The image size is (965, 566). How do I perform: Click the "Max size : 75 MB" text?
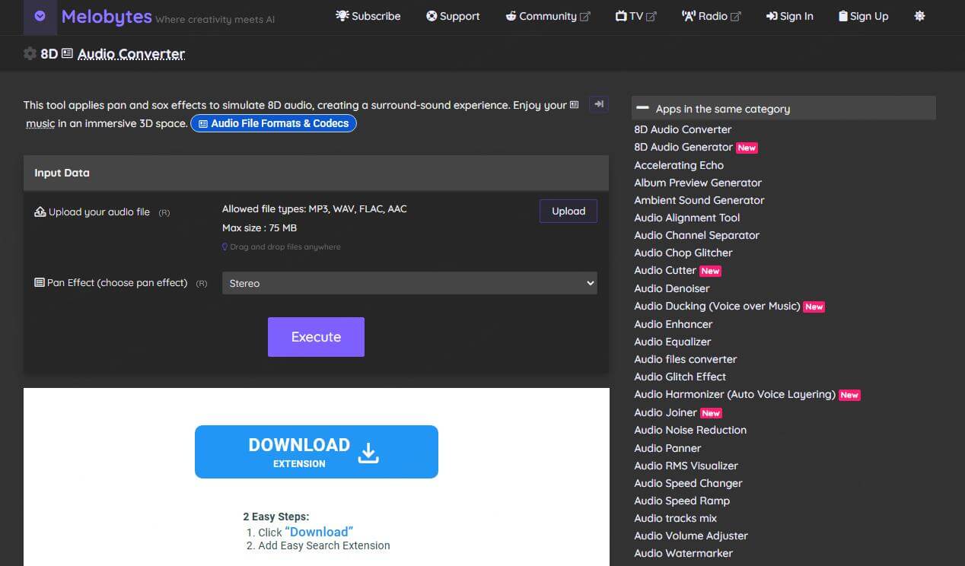(x=260, y=227)
